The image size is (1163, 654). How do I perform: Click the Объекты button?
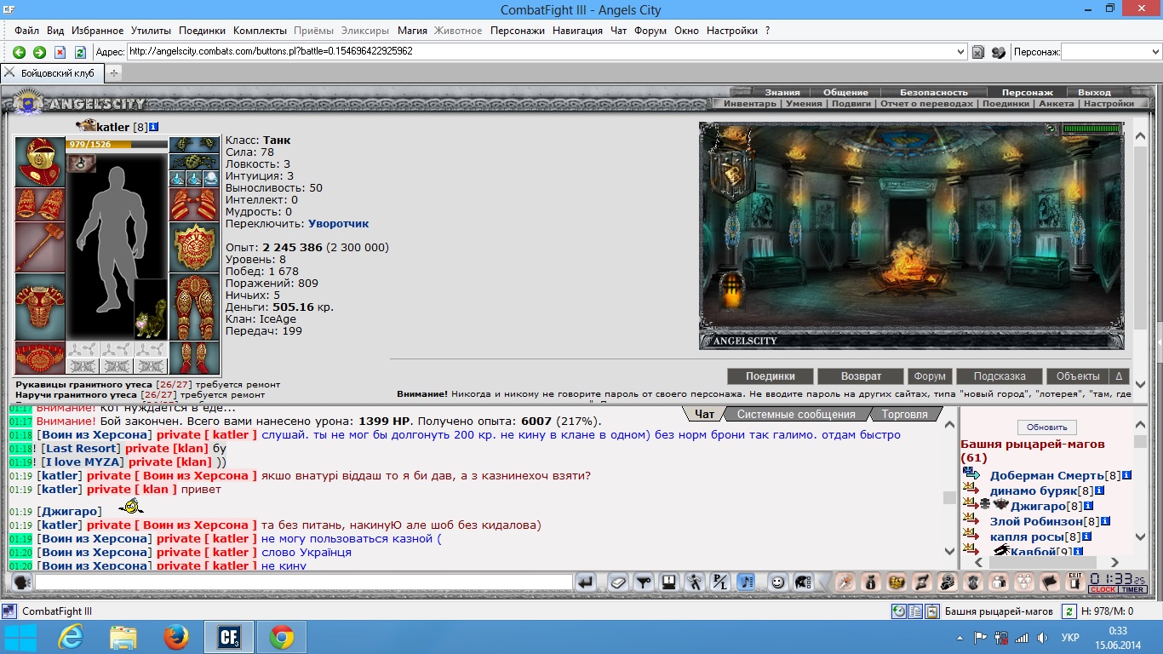coord(1078,376)
